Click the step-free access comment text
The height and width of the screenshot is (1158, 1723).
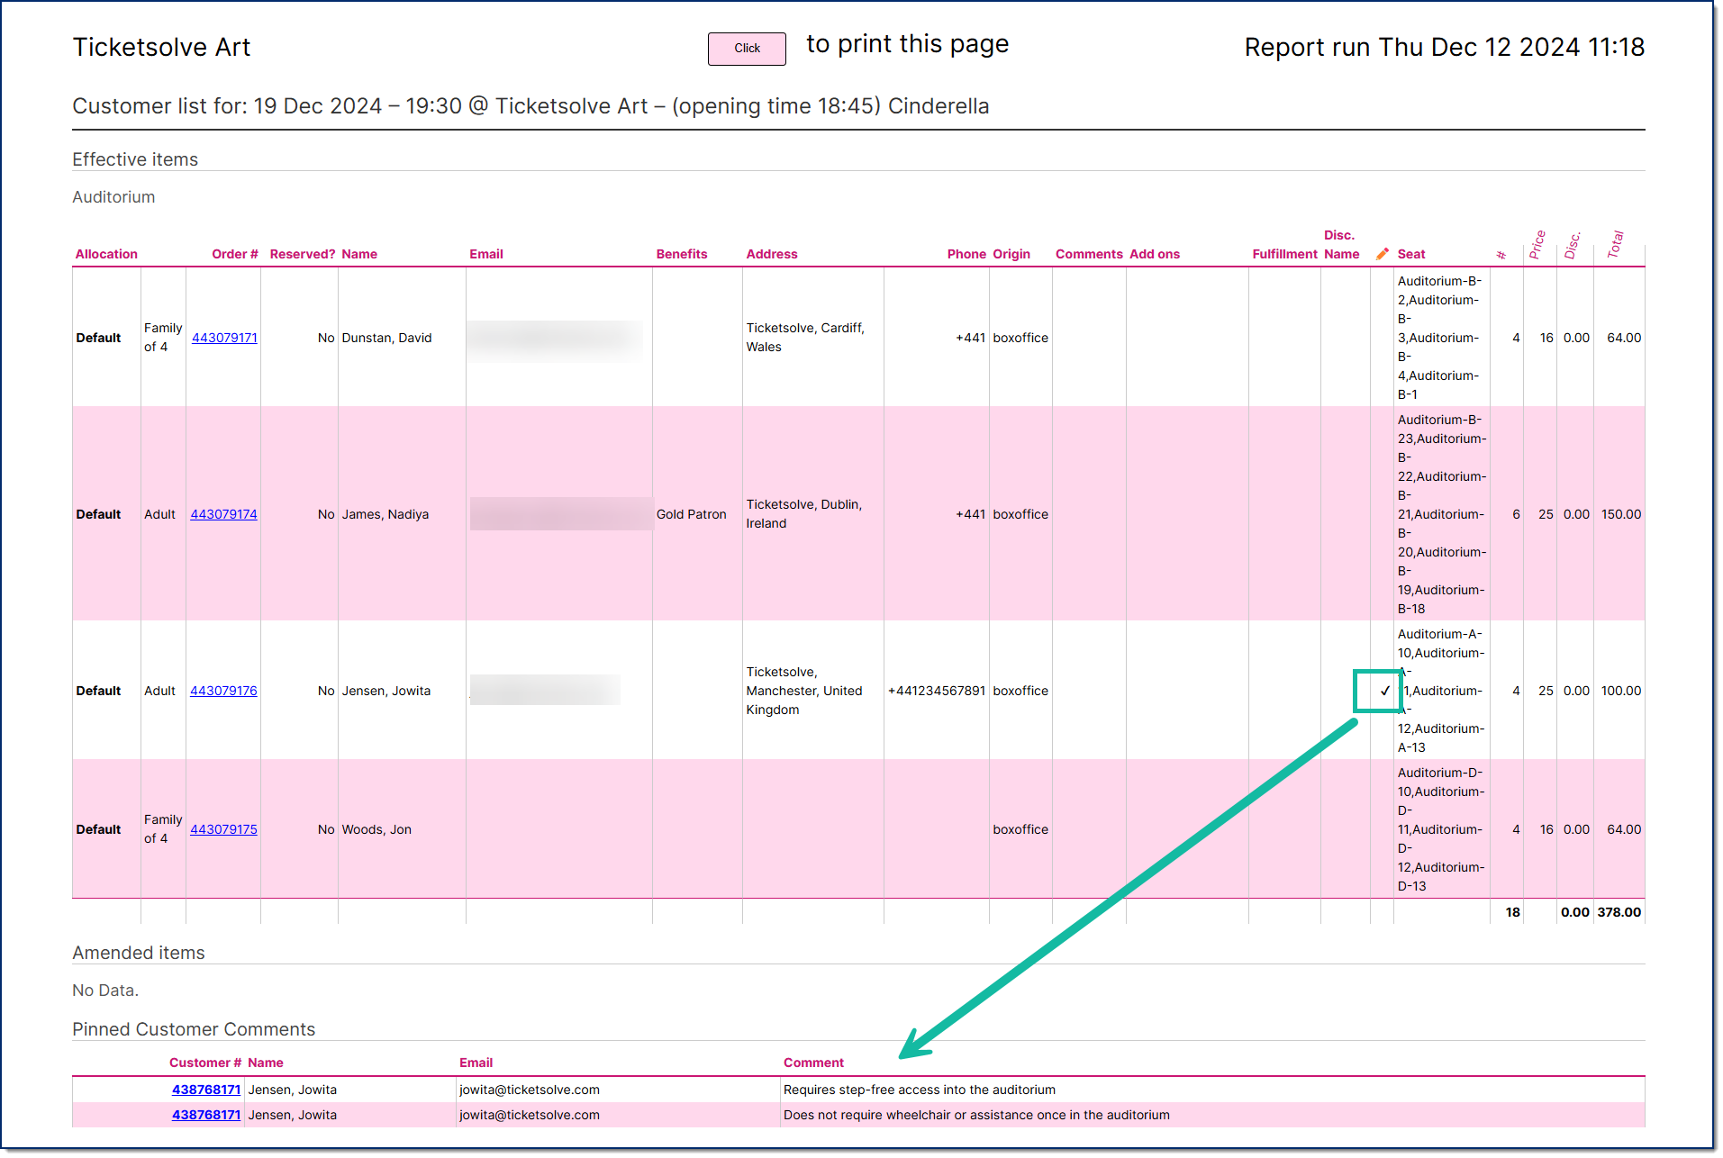[x=919, y=1090]
